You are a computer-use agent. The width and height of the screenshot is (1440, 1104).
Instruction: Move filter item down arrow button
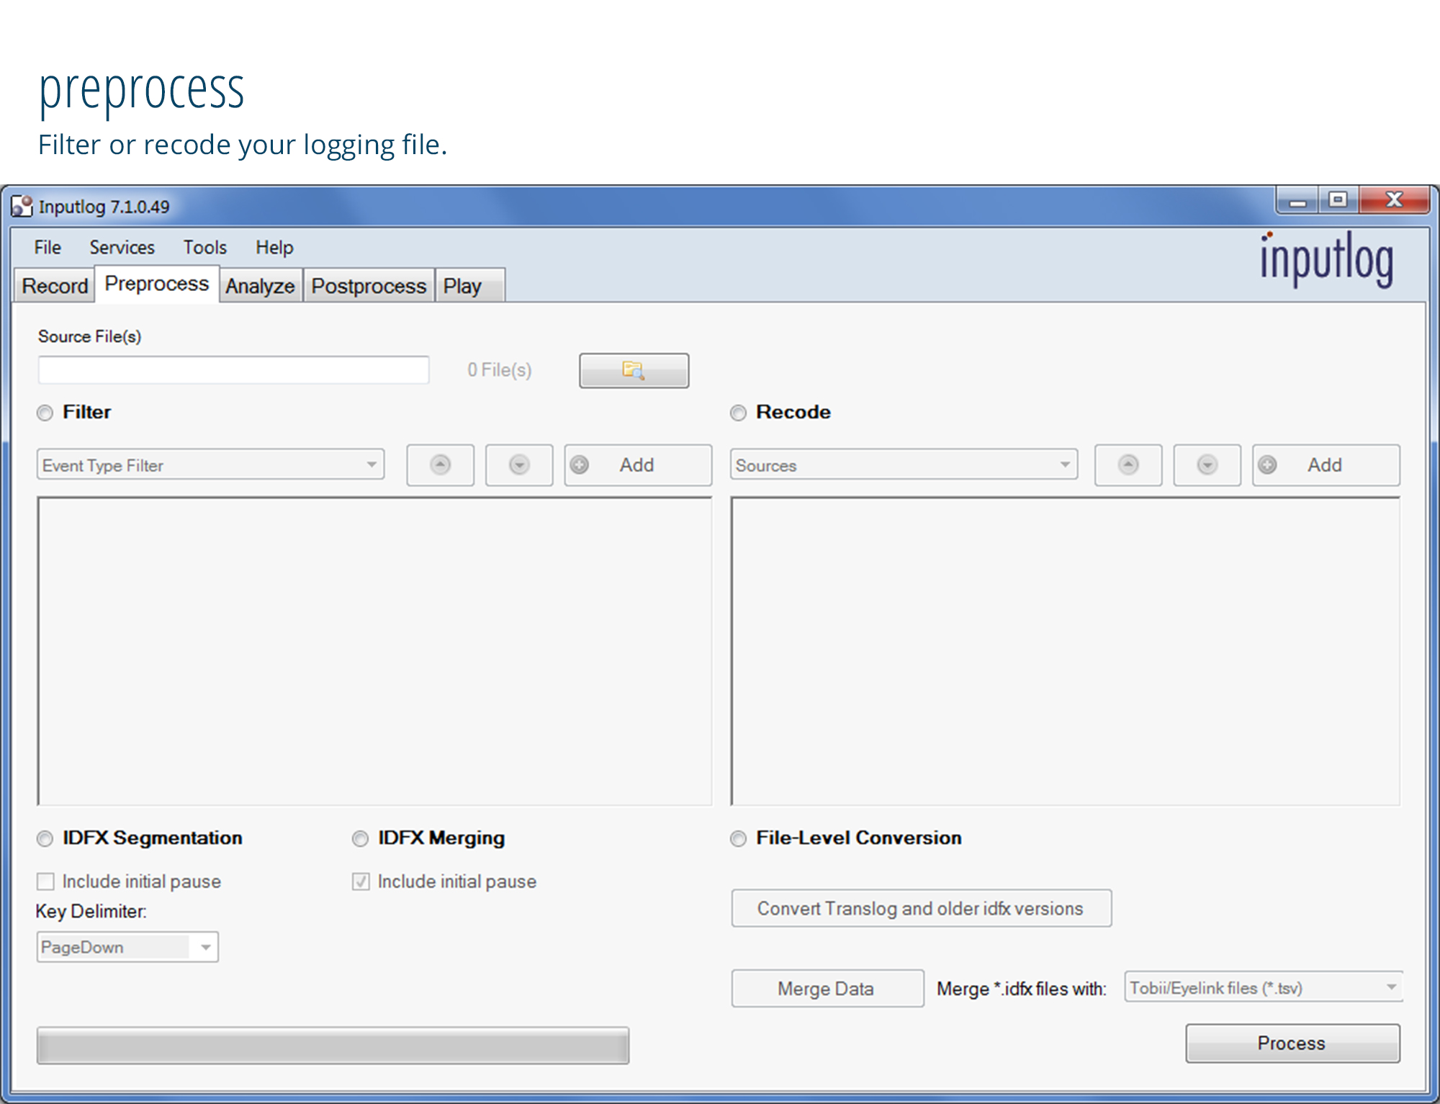519,465
